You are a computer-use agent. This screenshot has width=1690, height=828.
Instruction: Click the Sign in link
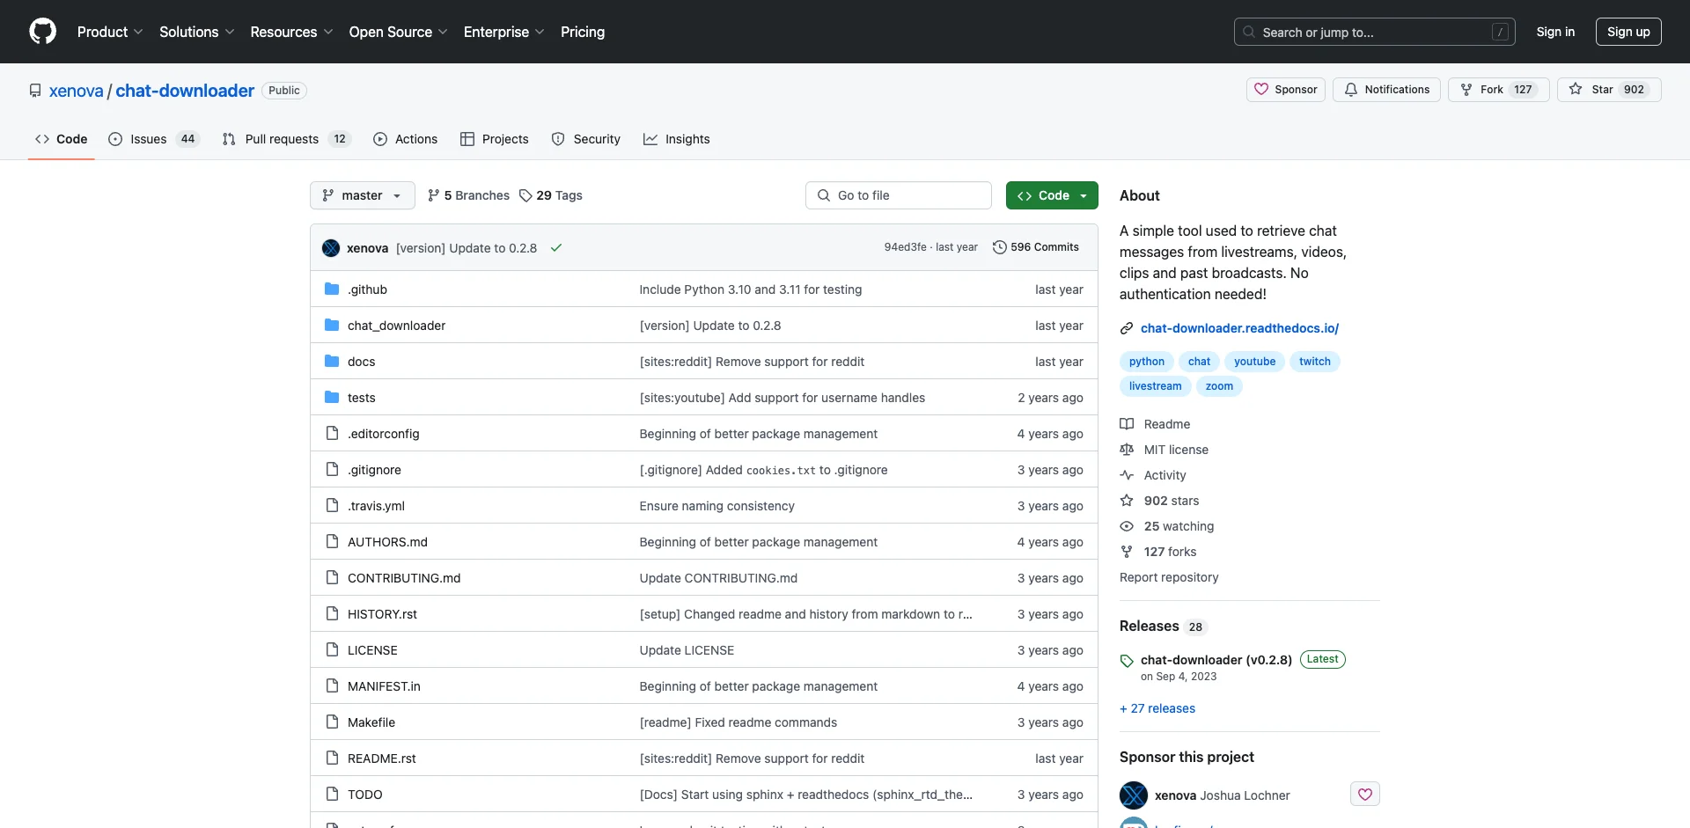(x=1555, y=32)
